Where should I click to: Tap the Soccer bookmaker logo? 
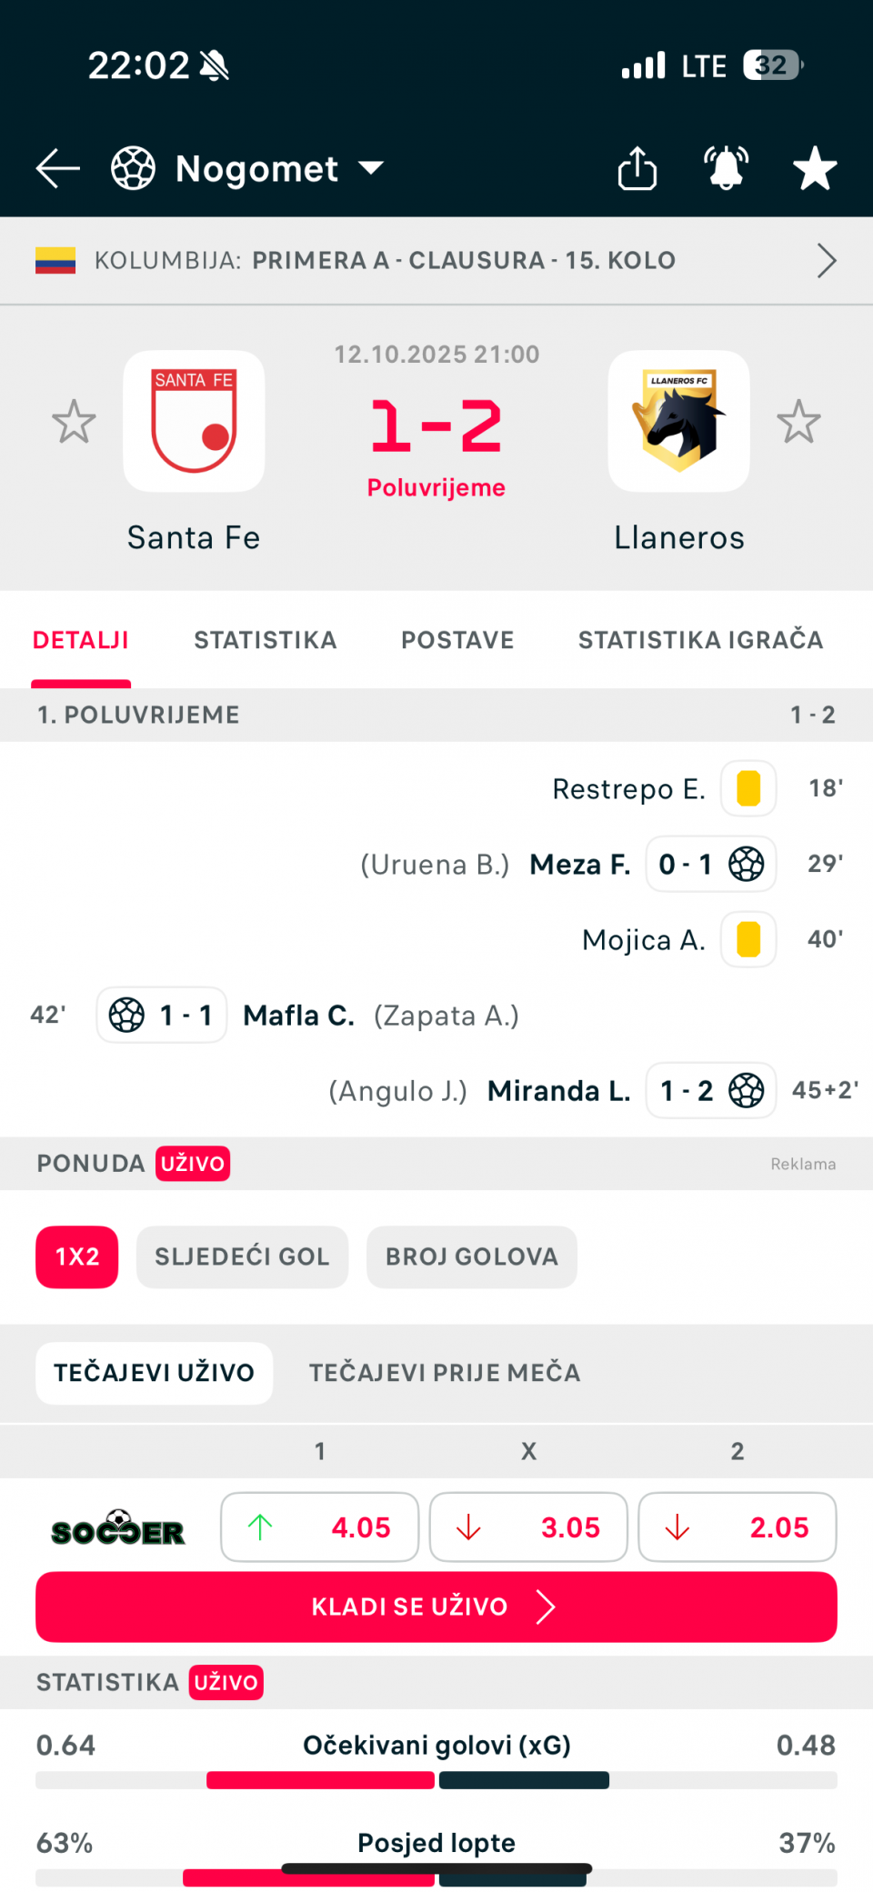coord(118,1527)
